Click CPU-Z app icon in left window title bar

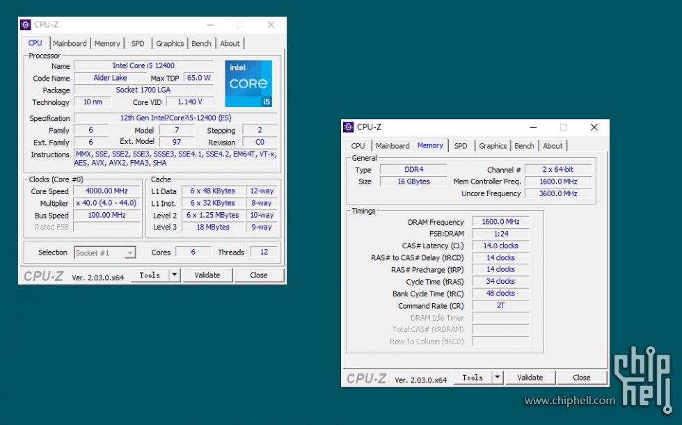coord(26,25)
